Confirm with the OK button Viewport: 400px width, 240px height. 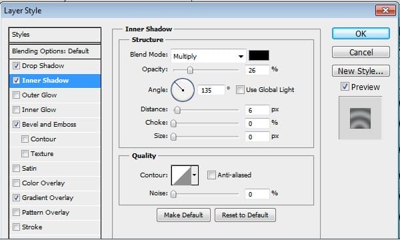click(x=361, y=33)
